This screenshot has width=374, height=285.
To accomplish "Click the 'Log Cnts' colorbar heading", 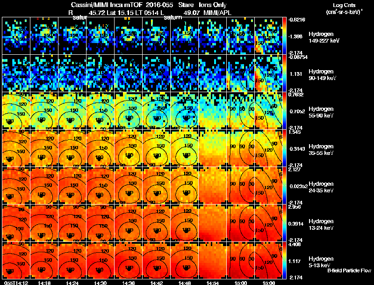I will [x=344, y=5].
